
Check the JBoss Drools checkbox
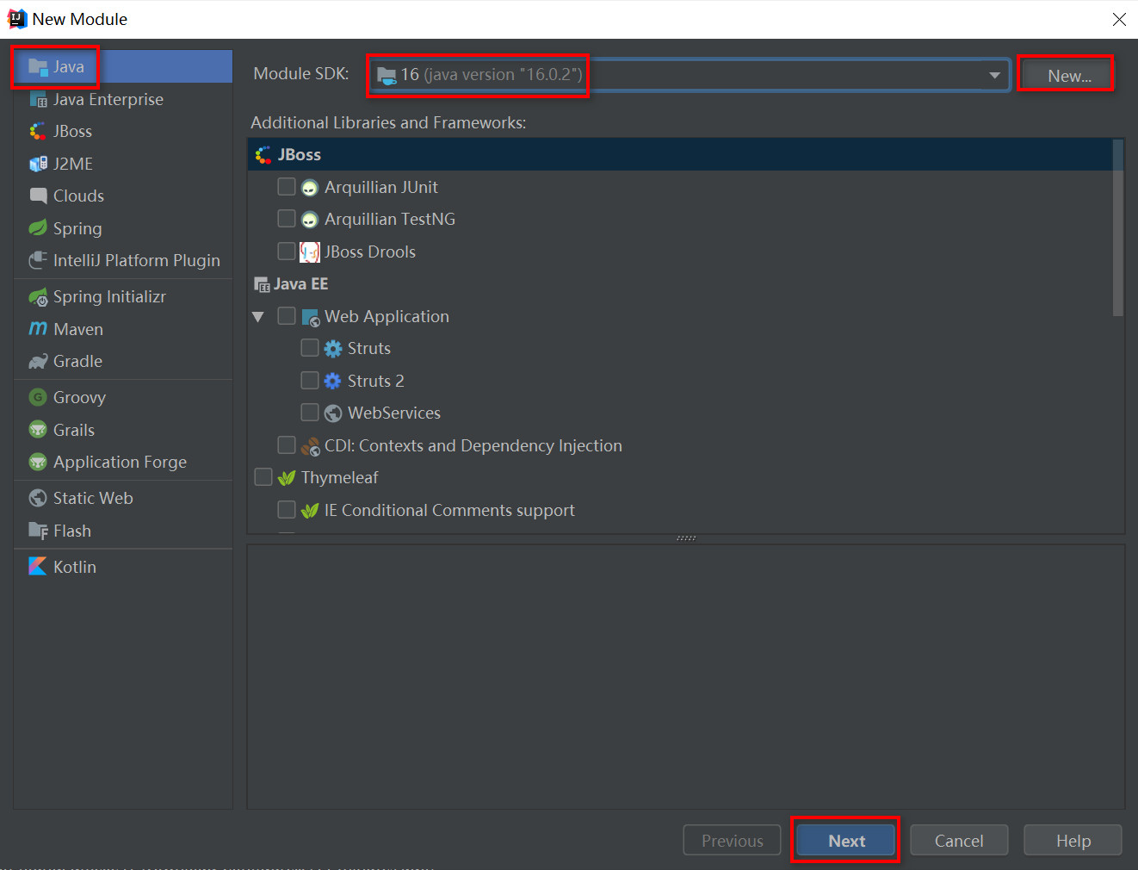pos(287,252)
